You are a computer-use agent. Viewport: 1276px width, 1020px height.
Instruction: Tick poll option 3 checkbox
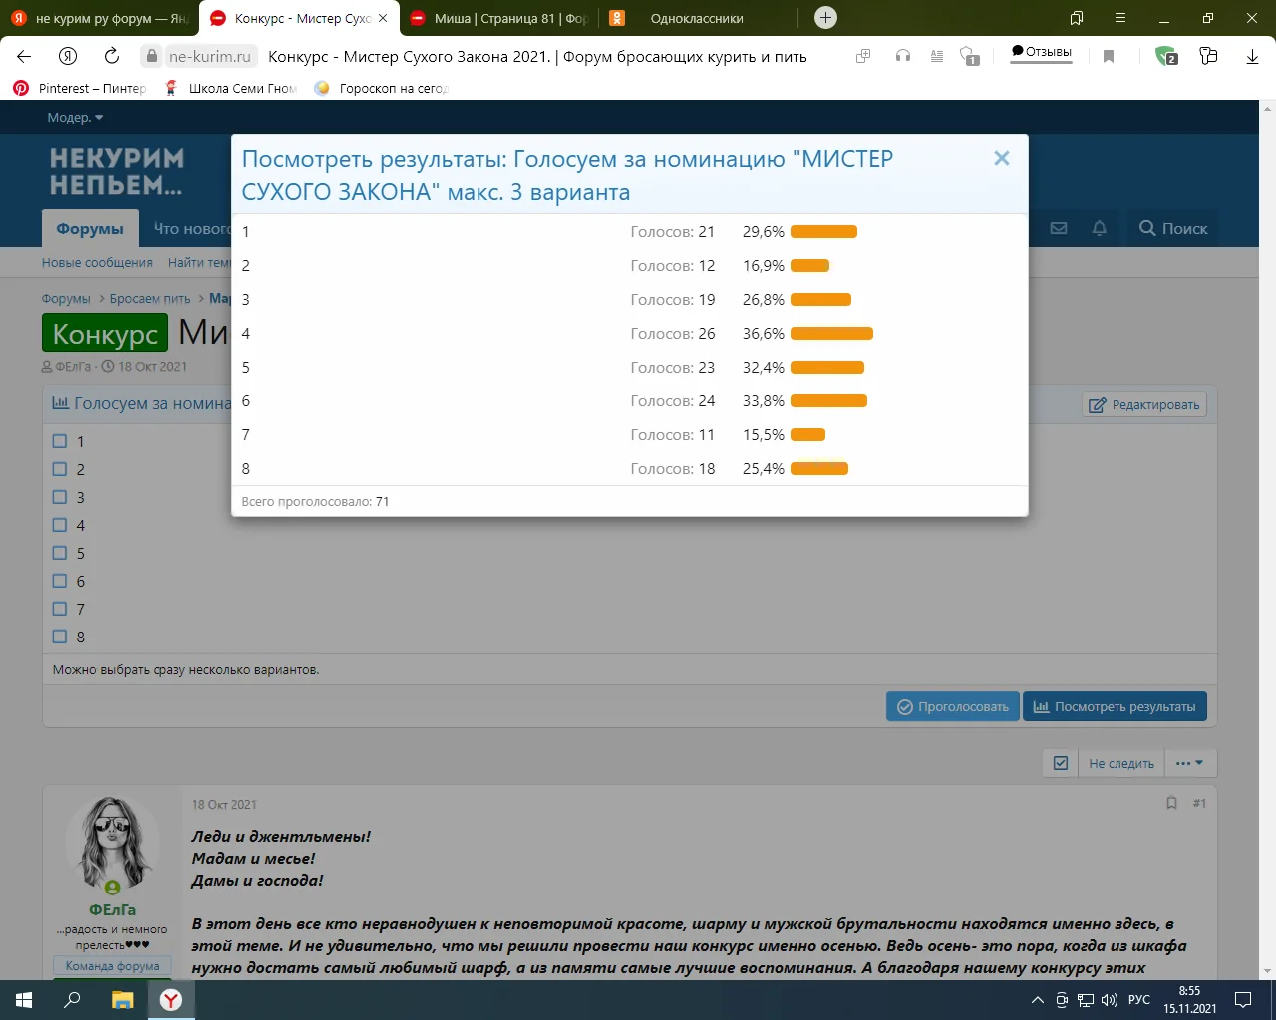[60, 497]
